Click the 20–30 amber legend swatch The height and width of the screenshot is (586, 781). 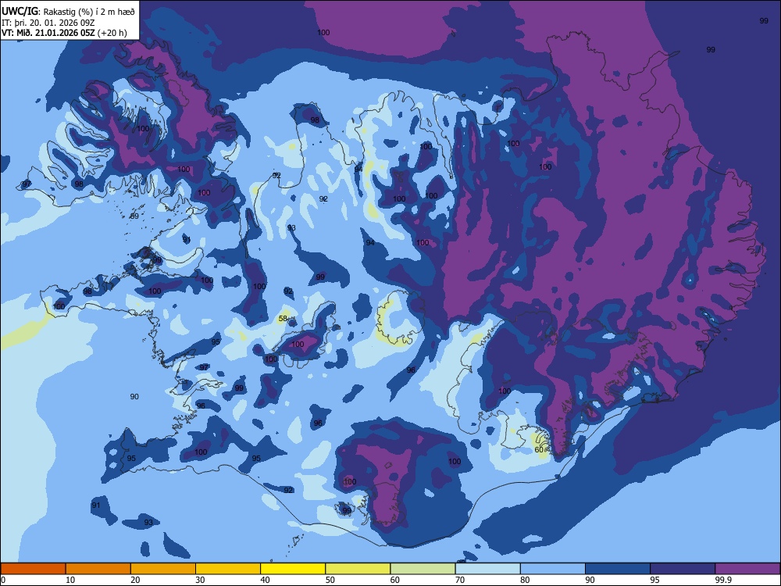[x=163, y=569]
